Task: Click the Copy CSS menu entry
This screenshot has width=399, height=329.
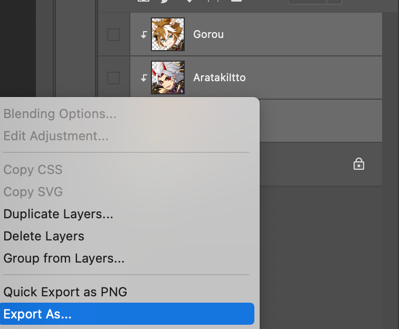Action: pyautogui.click(x=33, y=170)
